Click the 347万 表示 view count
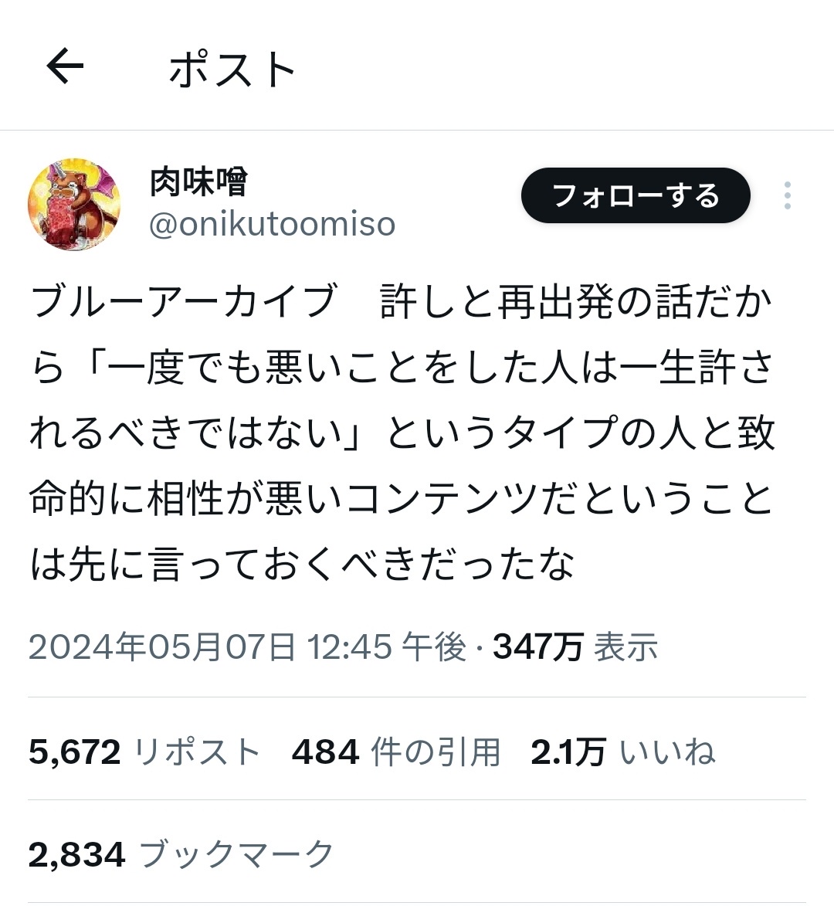 pyautogui.click(x=575, y=646)
